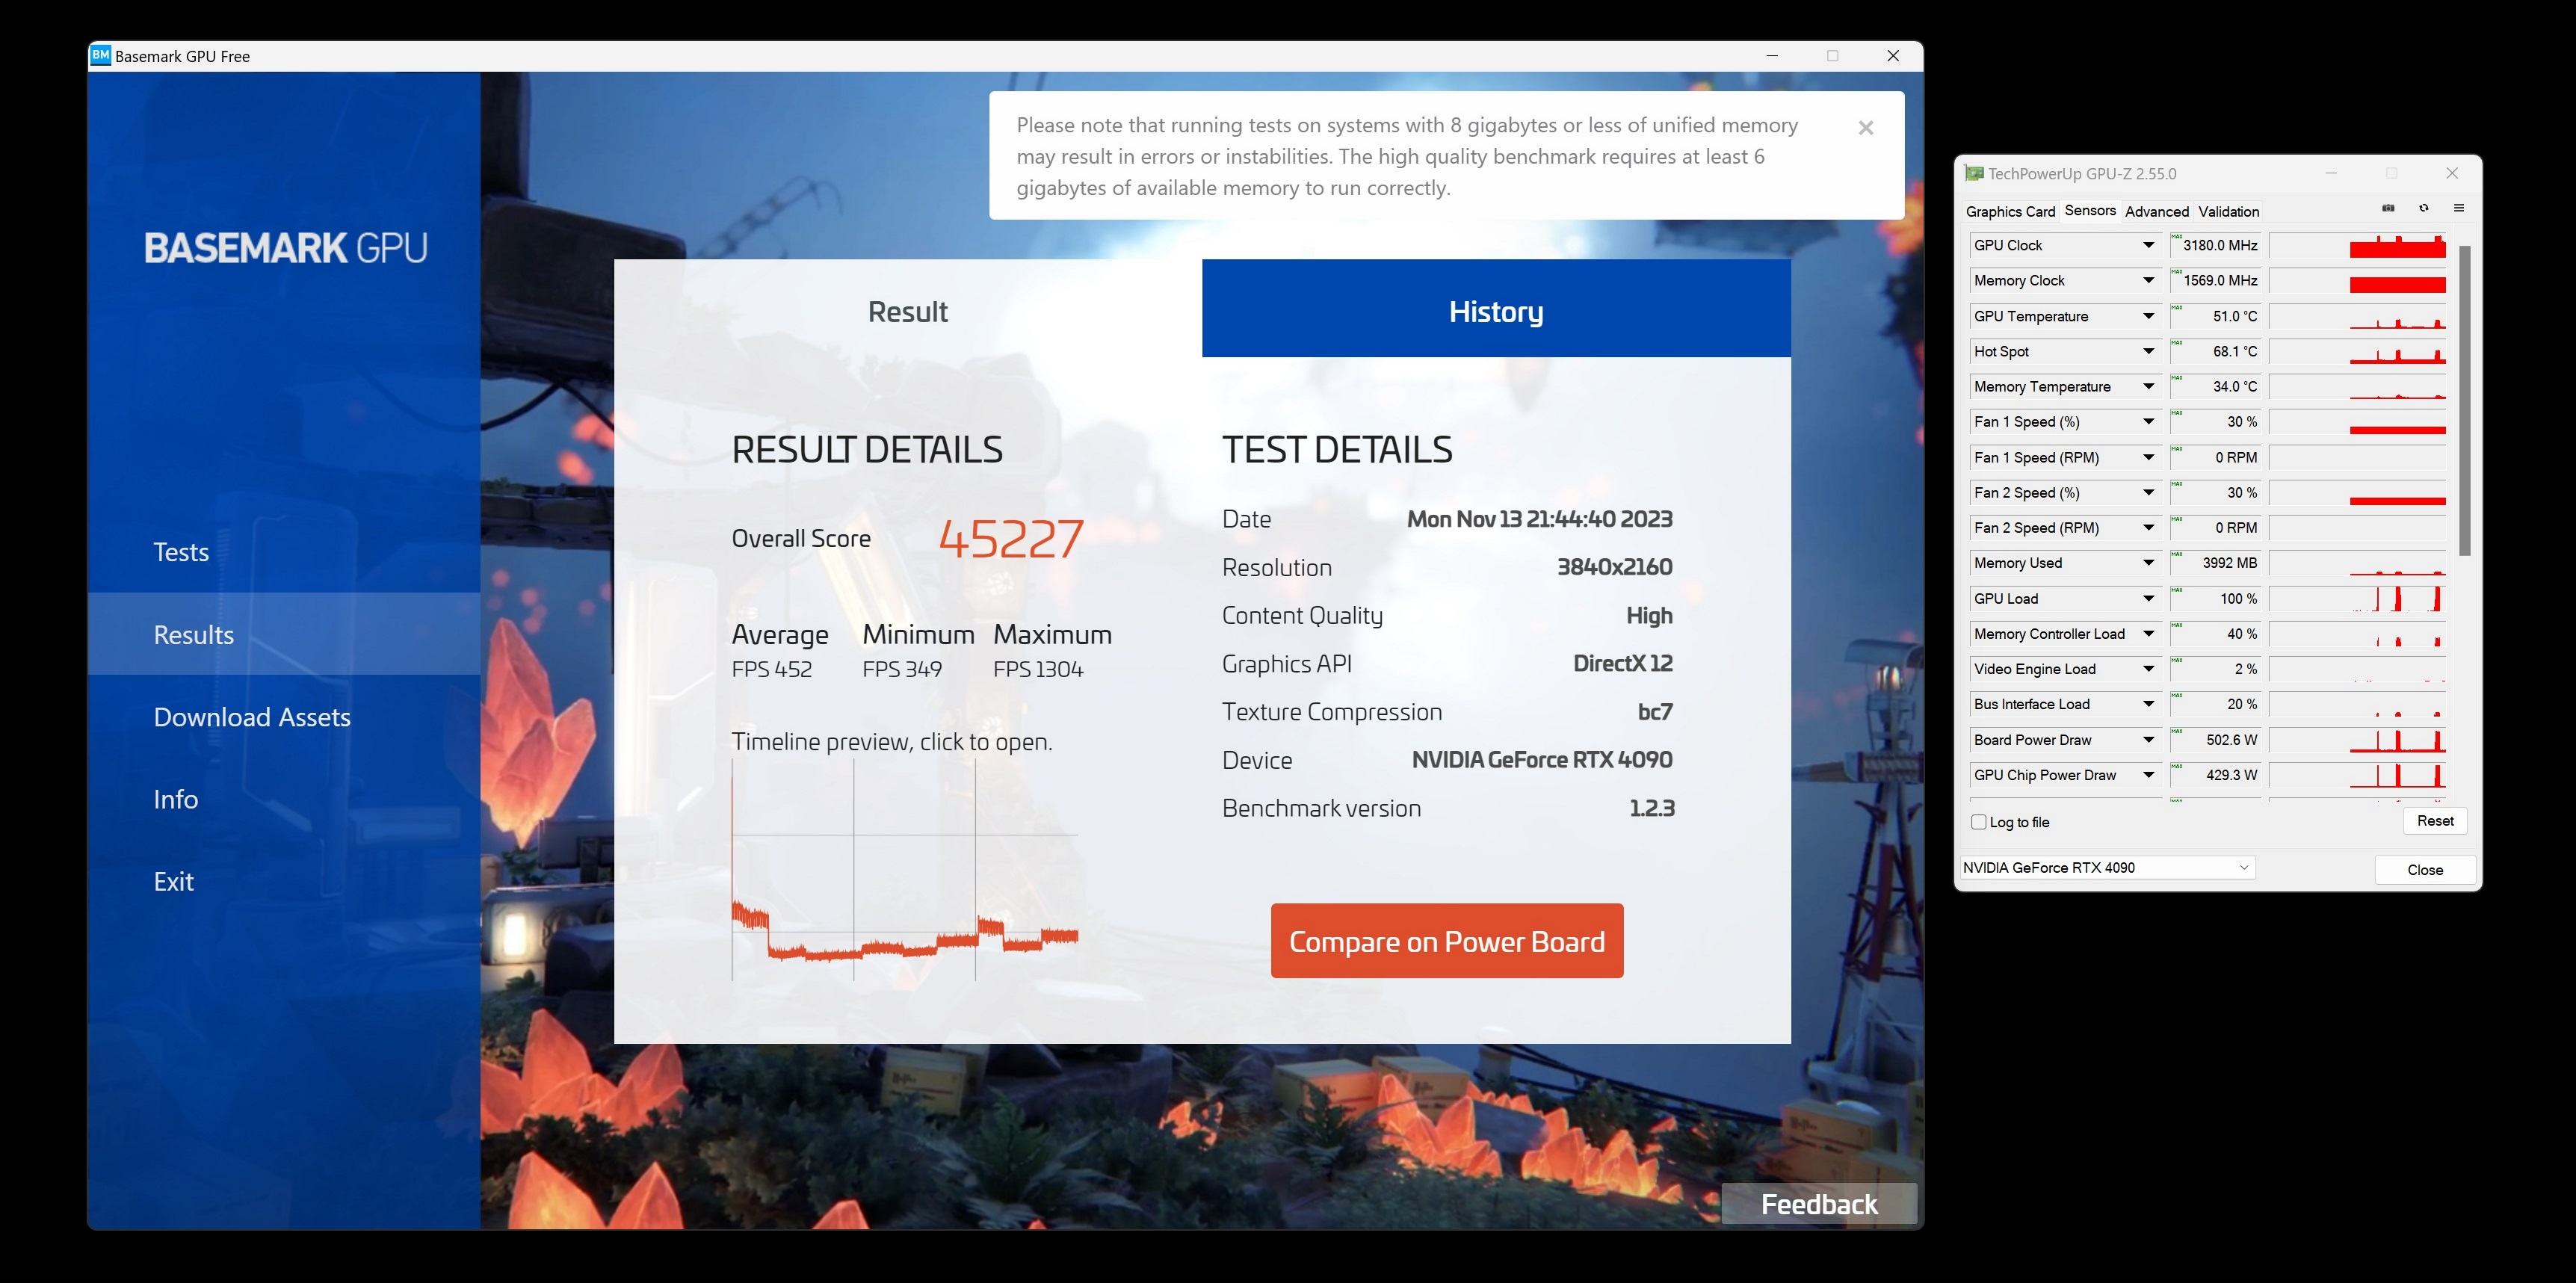Click the GPU-Z title bar app icon
The width and height of the screenshot is (2576, 1283).
click(x=1974, y=173)
